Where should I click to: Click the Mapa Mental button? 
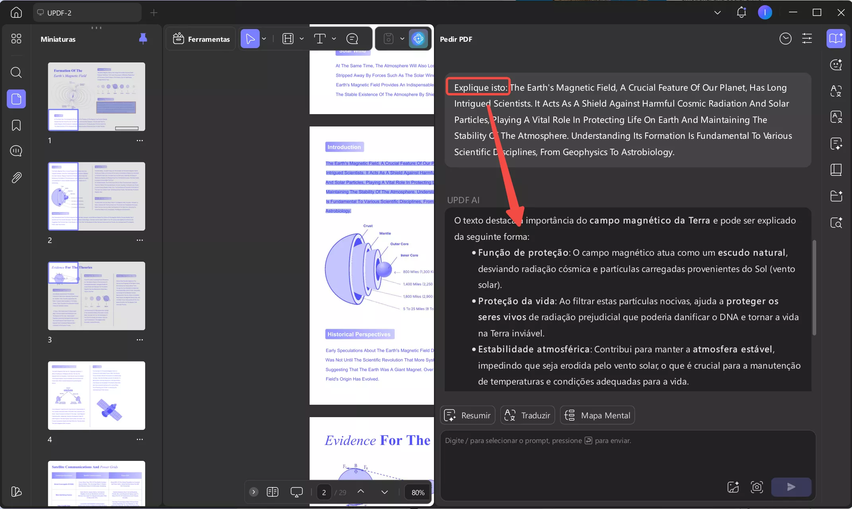click(x=597, y=415)
